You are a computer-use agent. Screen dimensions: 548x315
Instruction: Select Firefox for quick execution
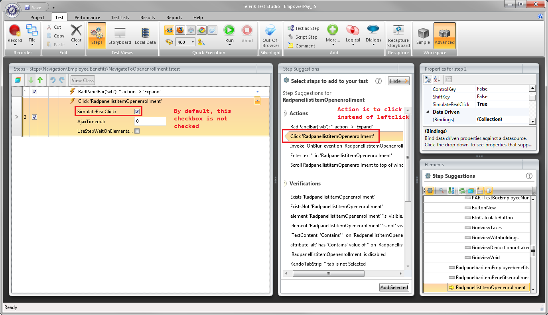pyautogui.click(x=180, y=30)
